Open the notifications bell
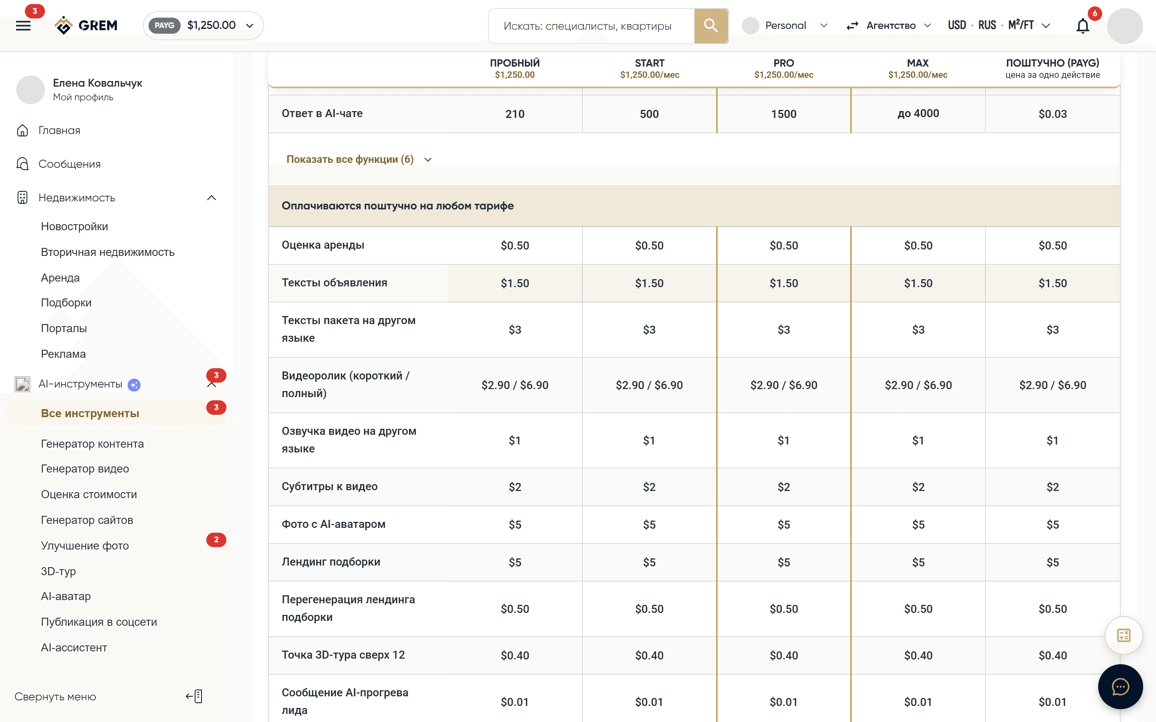This screenshot has height=722, width=1156. pos(1083,26)
